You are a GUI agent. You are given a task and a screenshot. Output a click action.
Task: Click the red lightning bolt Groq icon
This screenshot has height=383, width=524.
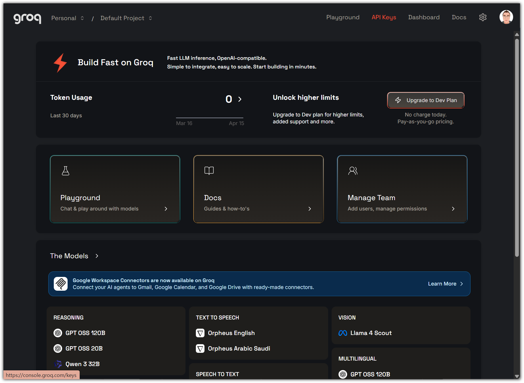tap(60, 63)
